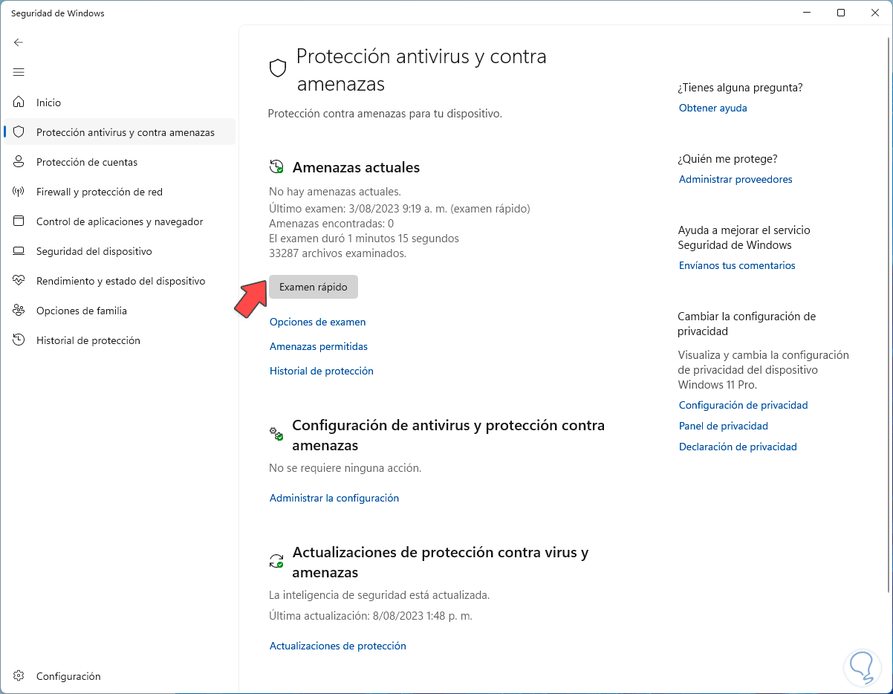Open the Panel de privacidad link

pyautogui.click(x=723, y=426)
